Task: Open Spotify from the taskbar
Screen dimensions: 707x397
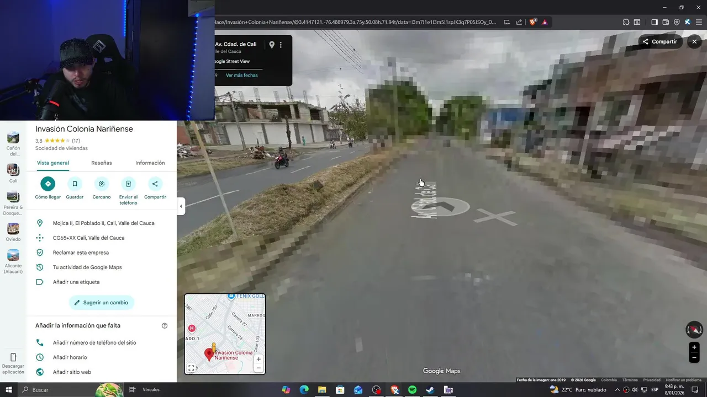Action: [412, 390]
